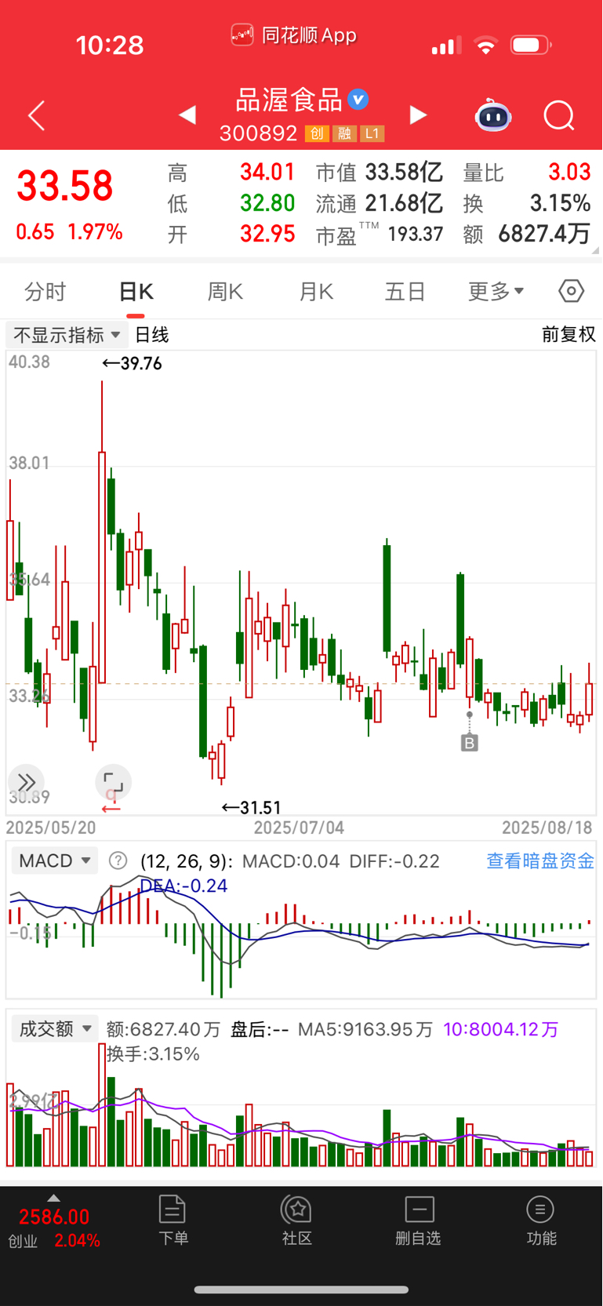Open 查看暗盘资金 link
The height and width of the screenshot is (1306, 603).
tap(540, 860)
